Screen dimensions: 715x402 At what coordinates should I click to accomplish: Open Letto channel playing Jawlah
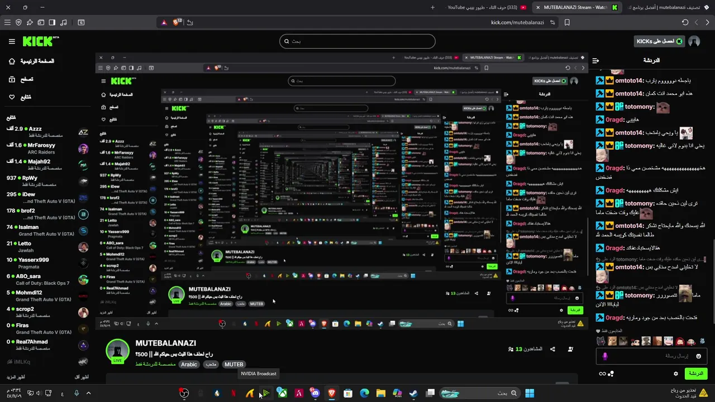[x=47, y=247]
